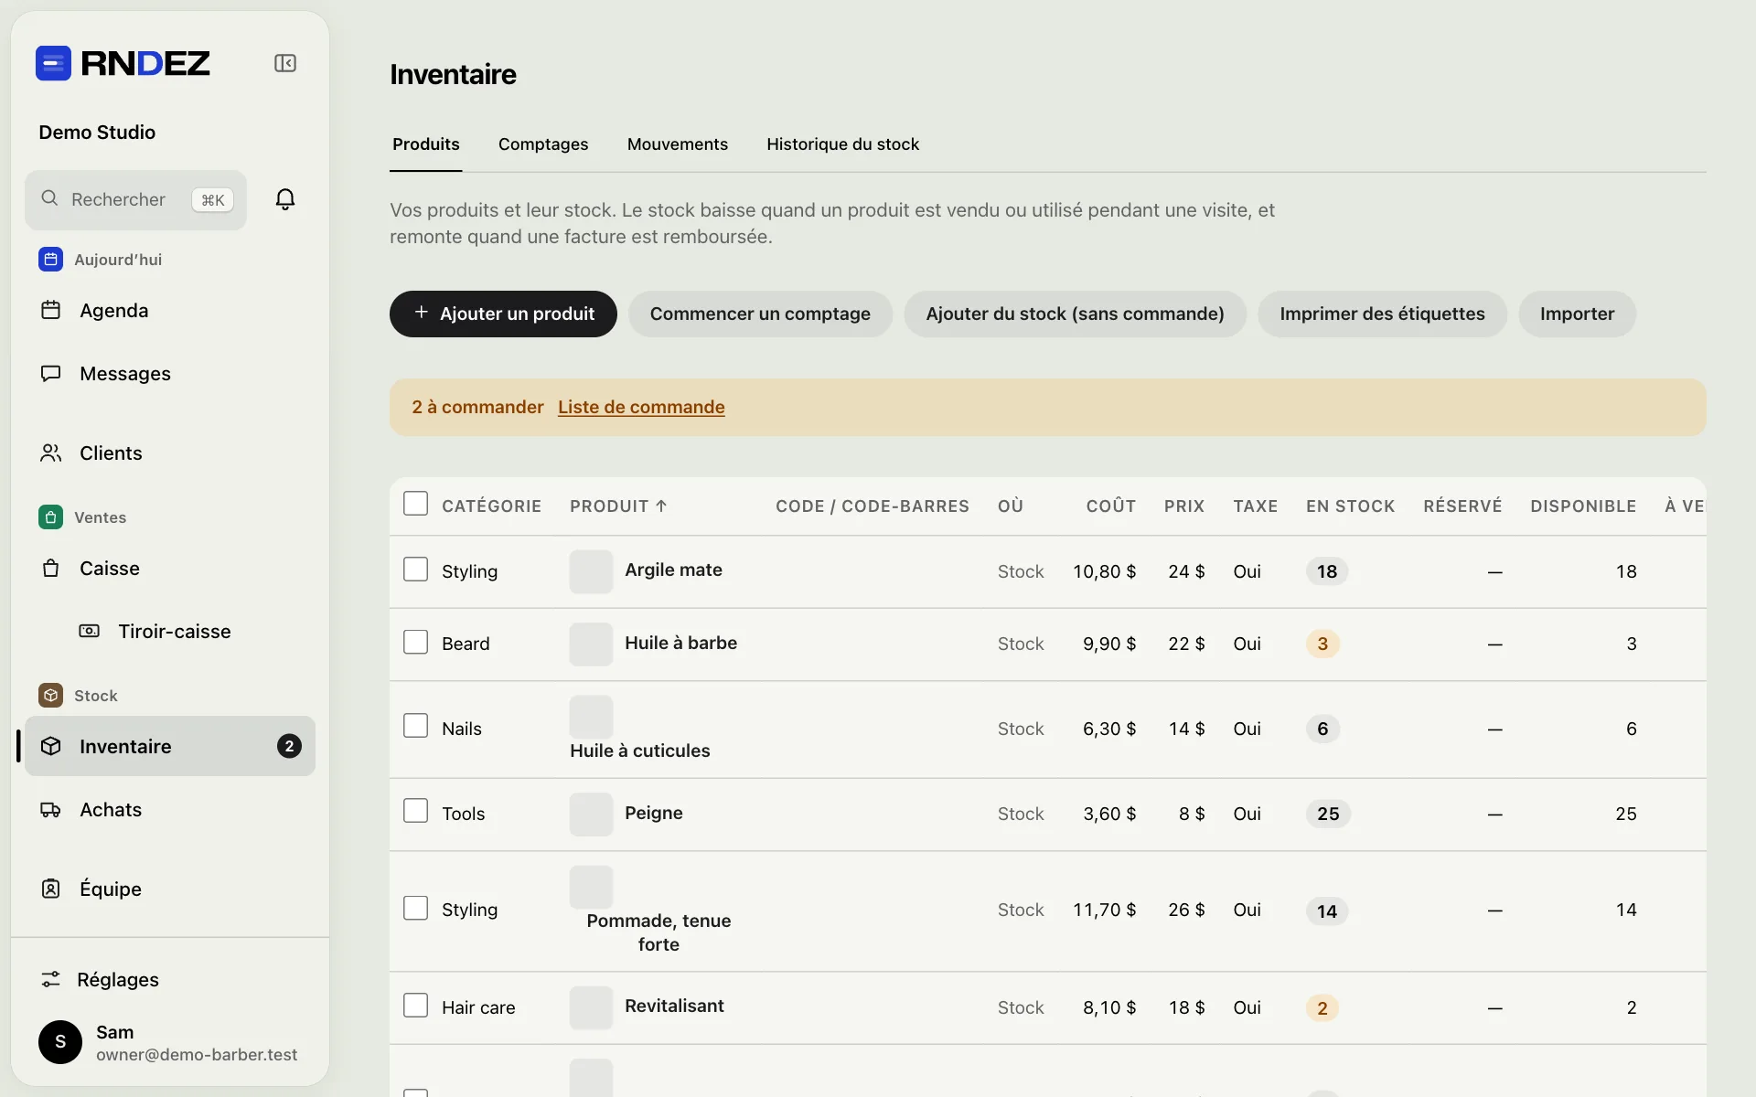The height and width of the screenshot is (1097, 1756).
Task: Check the Revitalisant row checkbox
Action: [x=416, y=1006]
